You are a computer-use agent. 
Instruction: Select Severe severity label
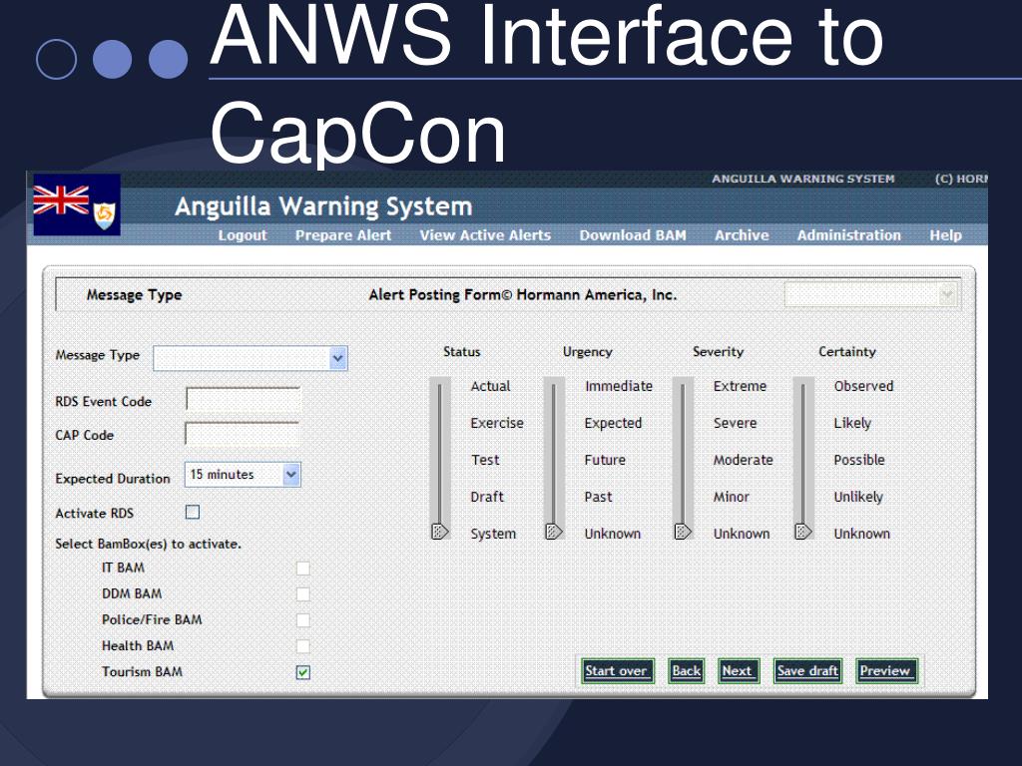(736, 423)
